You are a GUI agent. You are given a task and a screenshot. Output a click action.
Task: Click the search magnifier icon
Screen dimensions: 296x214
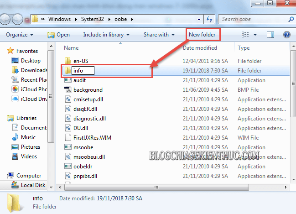pyautogui.click(x=291, y=19)
